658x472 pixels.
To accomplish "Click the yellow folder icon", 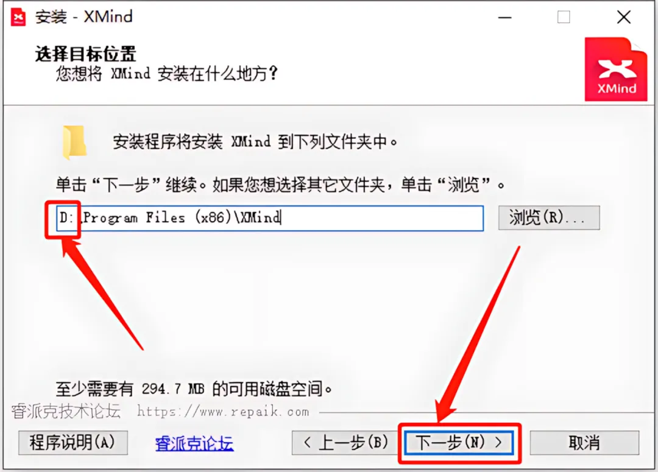I will [x=75, y=143].
